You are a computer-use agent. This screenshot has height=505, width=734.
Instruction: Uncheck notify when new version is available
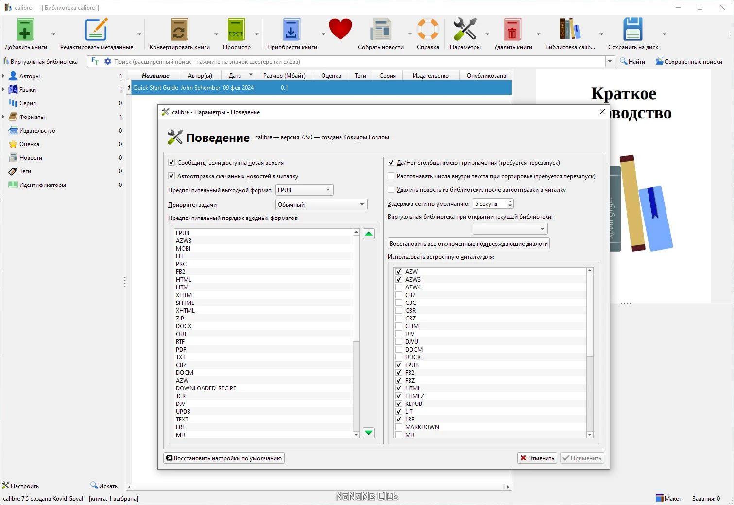coord(171,163)
